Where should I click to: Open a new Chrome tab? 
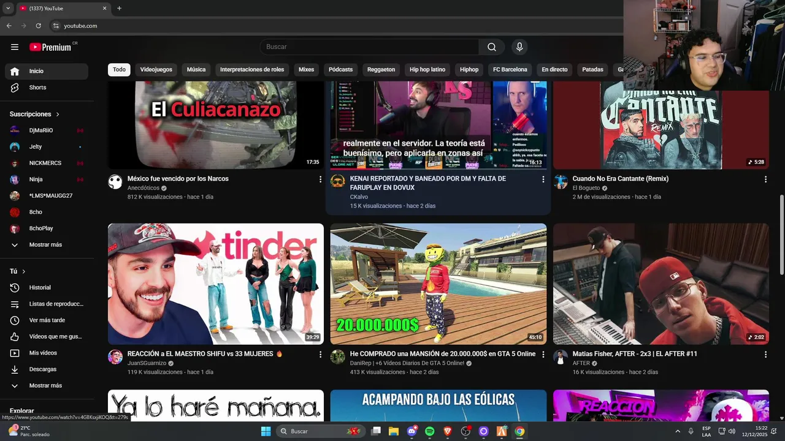coord(119,9)
